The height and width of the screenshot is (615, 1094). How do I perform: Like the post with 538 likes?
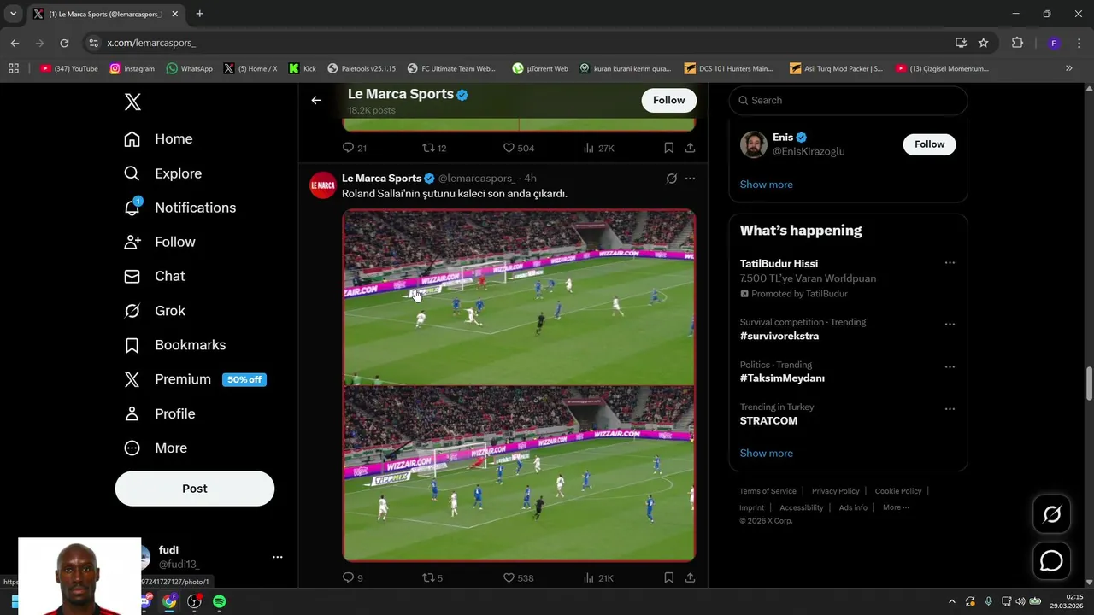518,577
